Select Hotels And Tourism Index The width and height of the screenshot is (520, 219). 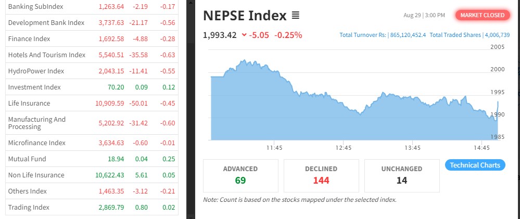point(46,55)
